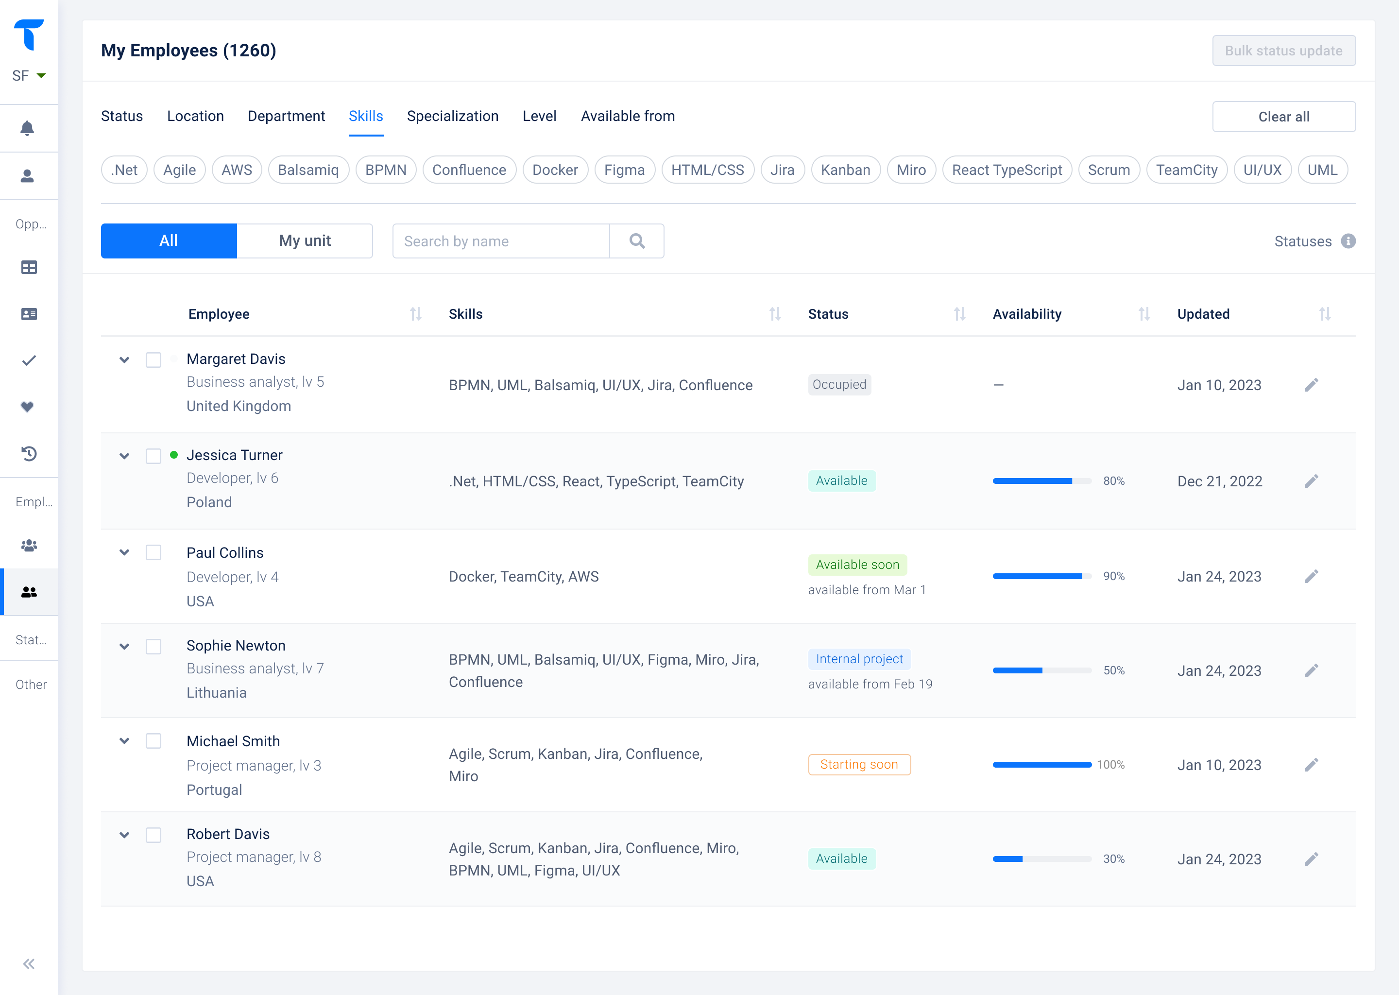This screenshot has height=995, width=1399.
Task: Open the Level filter tab
Action: coord(540,116)
